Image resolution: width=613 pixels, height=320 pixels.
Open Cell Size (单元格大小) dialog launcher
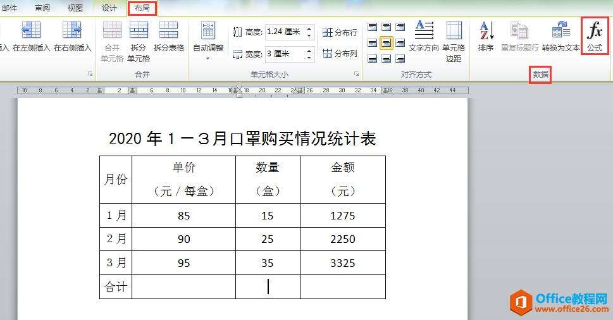(x=356, y=74)
